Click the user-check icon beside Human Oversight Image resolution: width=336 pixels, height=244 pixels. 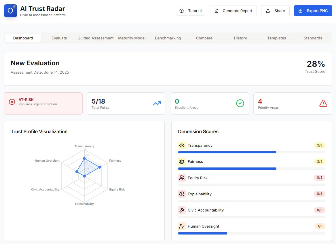click(x=182, y=226)
